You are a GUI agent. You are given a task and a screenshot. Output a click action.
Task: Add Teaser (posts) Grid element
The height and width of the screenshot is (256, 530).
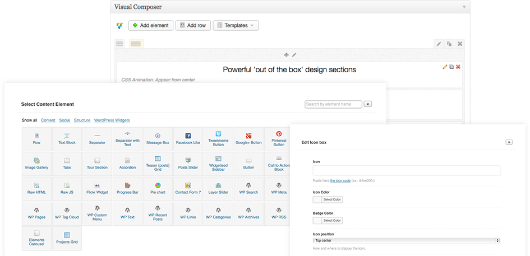coord(158,164)
